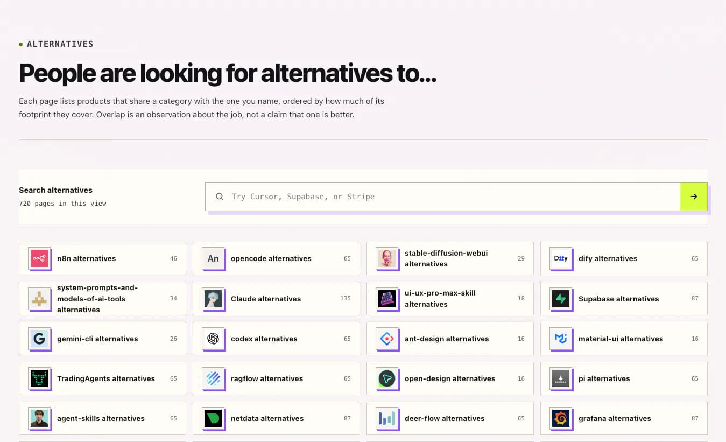Click the pi alternatives logo icon
726x442 pixels.
coord(561,378)
